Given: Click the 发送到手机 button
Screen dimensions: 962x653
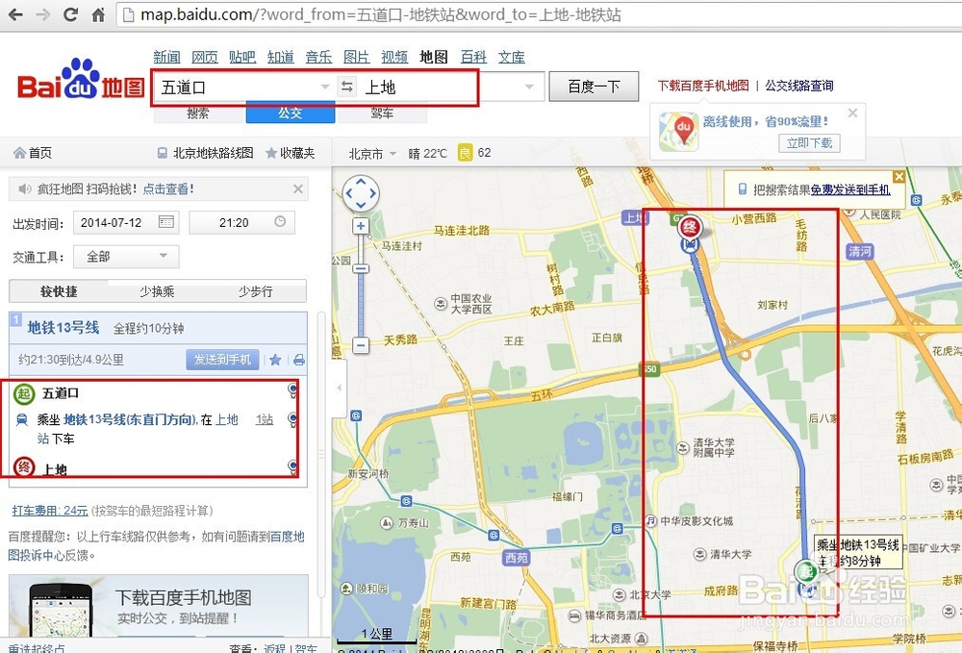Looking at the screenshot, I should point(222,360).
